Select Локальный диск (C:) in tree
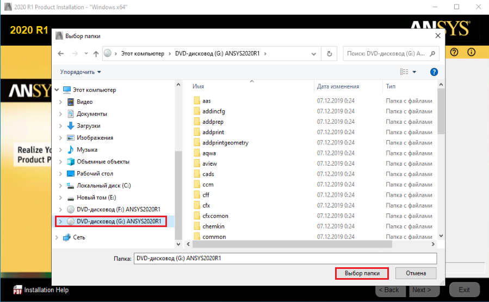Image resolution: width=489 pixels, height=302 pixels. pos(103,186)
